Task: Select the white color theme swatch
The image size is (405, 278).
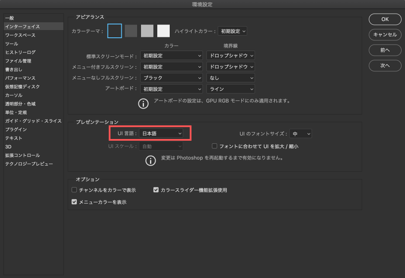Action: click(x=163, y=31)
